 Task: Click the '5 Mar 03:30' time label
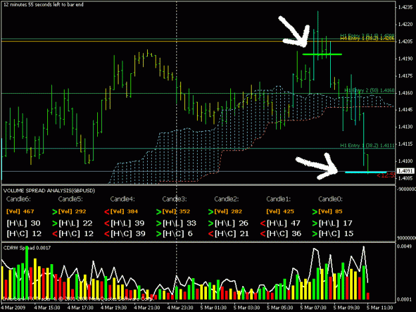(246, 308)
